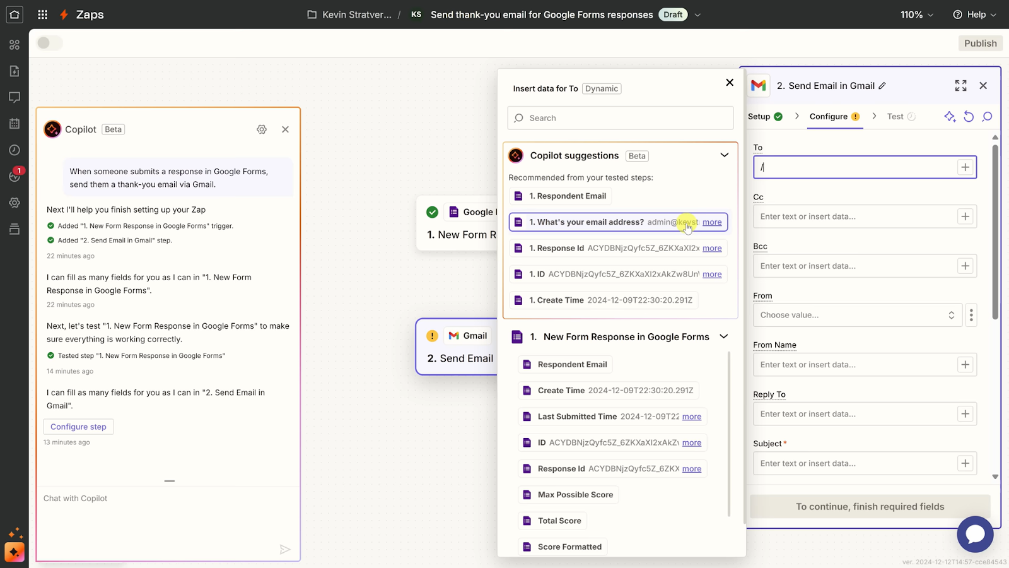The image size is (1009, 568).
Task: Send the Copilot chat message
Action: [285, 549]
